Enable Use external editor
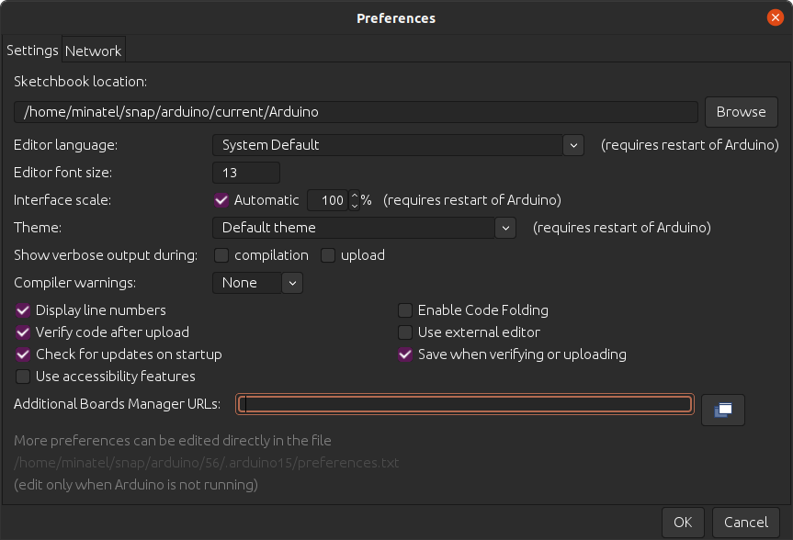Image resolution: width=793 pixels, height=540 pixels. (x=404, y=332)
